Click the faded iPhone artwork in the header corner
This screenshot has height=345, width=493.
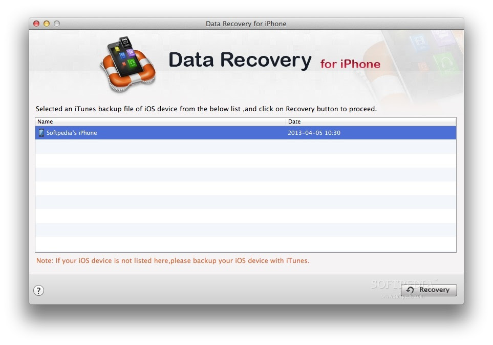(x=421, y=63)
